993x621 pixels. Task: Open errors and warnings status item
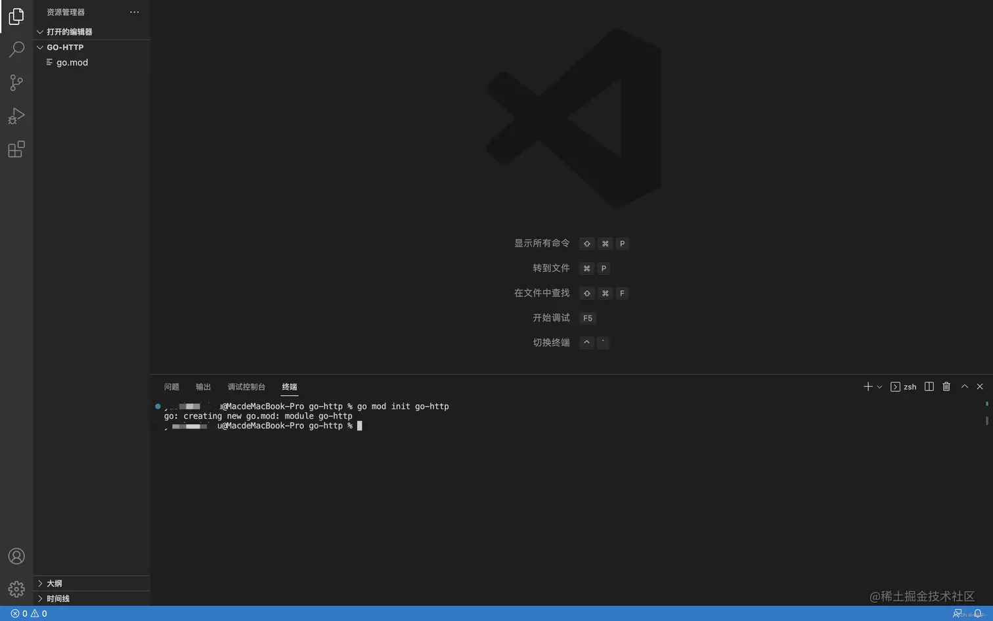pos(29,614)
